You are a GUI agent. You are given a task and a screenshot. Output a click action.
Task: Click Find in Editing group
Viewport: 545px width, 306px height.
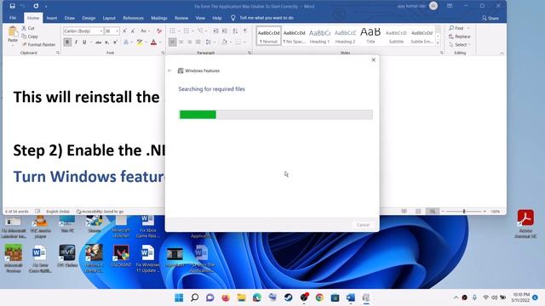[x=456, y=28]
